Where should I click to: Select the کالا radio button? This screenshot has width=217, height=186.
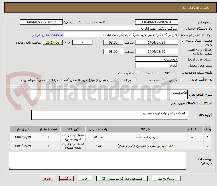[174, 72]
